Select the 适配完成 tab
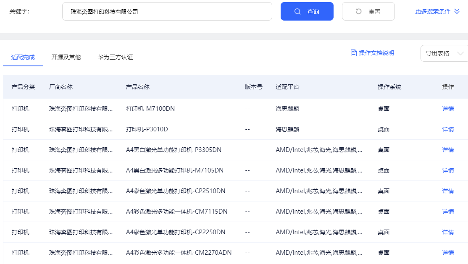 tap(23, 57)
